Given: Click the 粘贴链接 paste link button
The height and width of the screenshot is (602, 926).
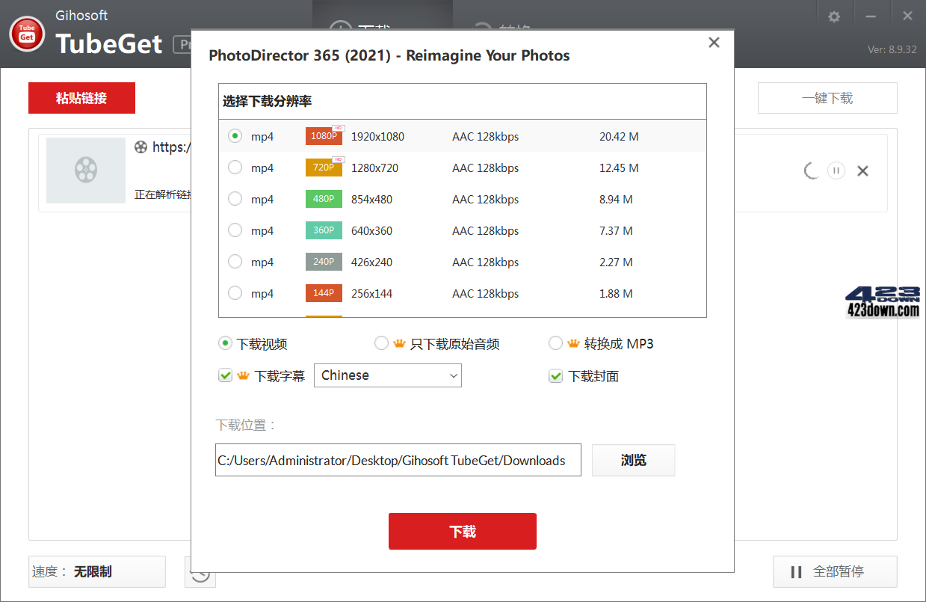Looking at the screenshot, I should 81,98.
